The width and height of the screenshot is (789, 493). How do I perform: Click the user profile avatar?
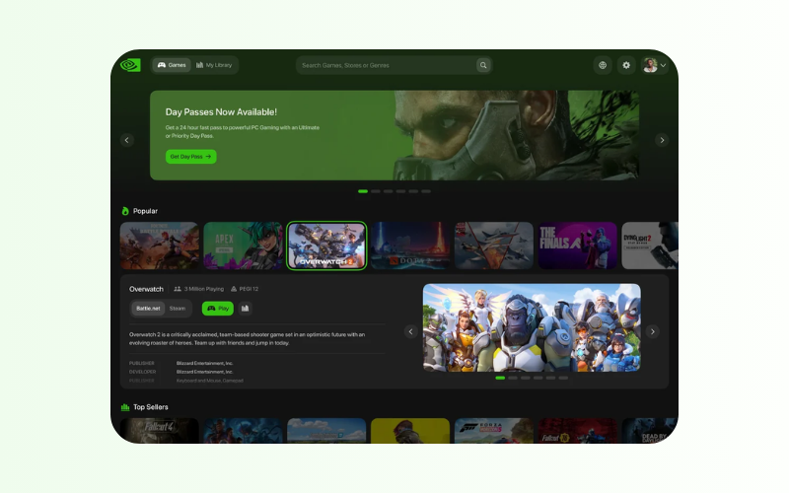650,65
